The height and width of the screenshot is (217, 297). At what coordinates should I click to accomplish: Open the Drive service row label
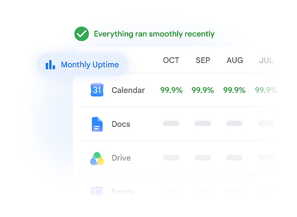(121, 158)
